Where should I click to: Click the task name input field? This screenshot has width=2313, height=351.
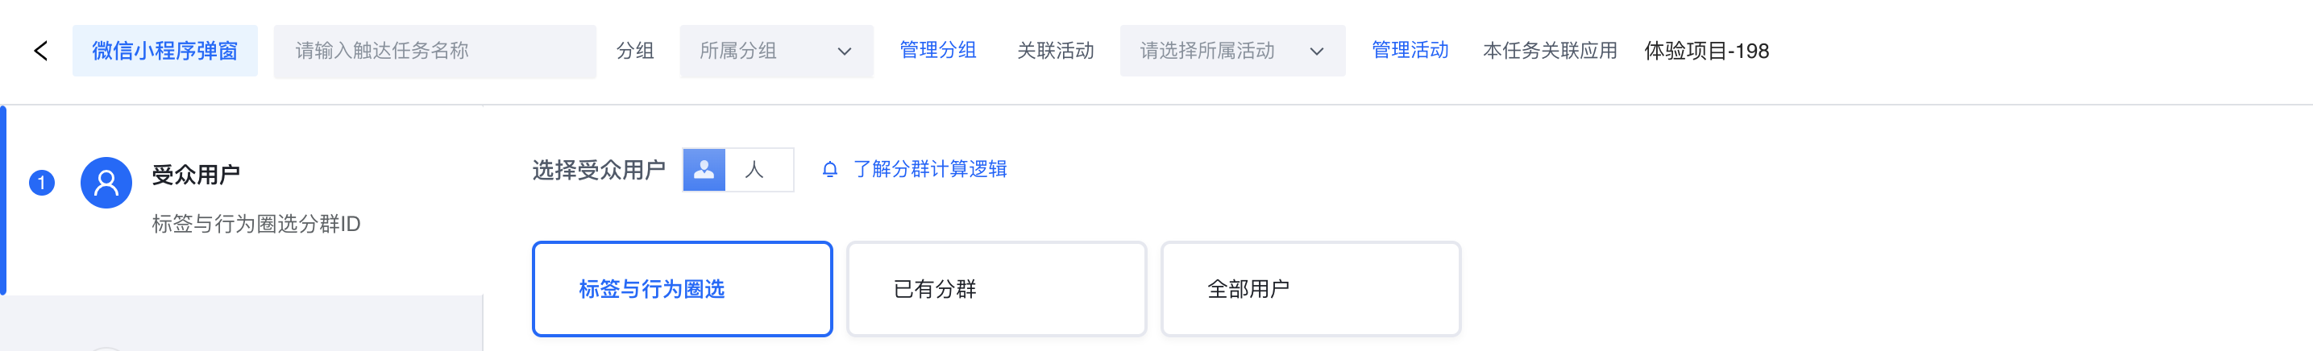click(x=434, y=52)
